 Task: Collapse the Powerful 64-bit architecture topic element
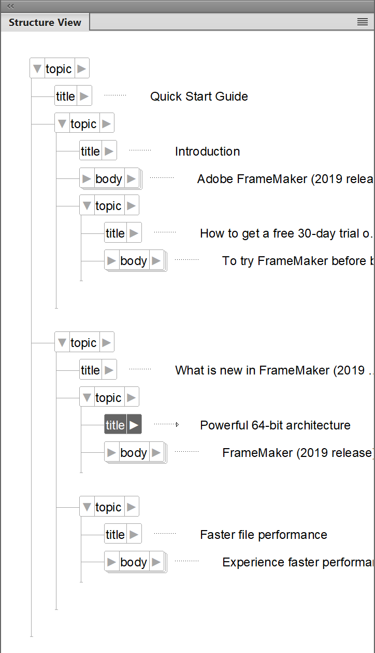(x=86, y=397)
